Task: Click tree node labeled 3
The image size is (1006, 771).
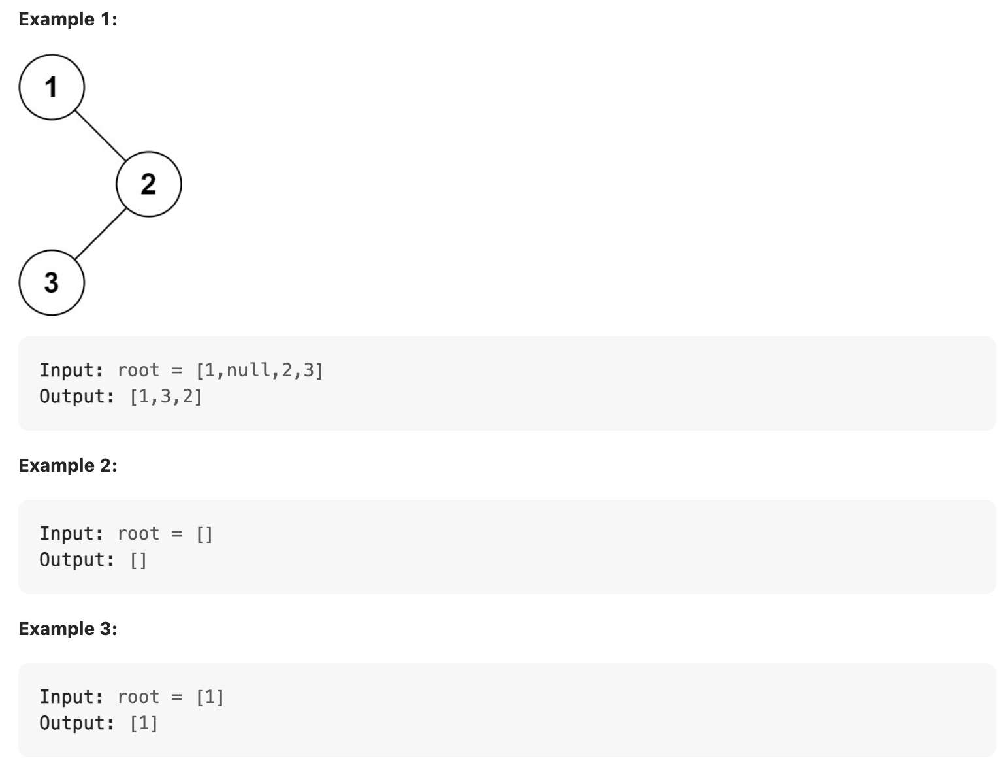Action: (x=52, y=282)
